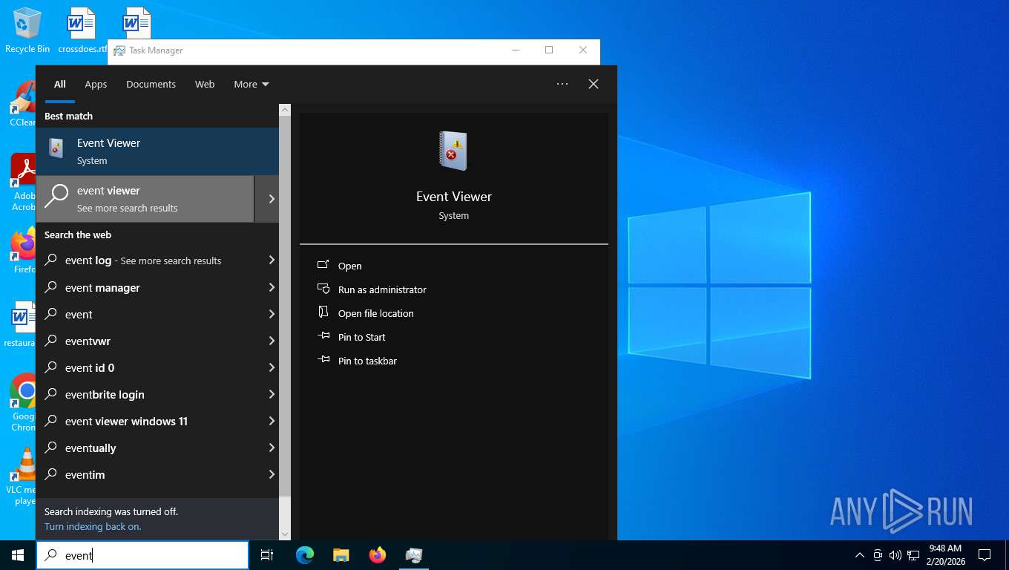Viewport: 1009px width, 570px height.
Task: Open the volume speaker tray icon
Action: pyautogui.click(x=895, y=555)
